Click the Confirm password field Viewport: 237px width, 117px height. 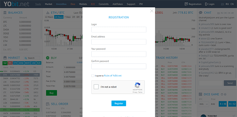tap(118, 66)
